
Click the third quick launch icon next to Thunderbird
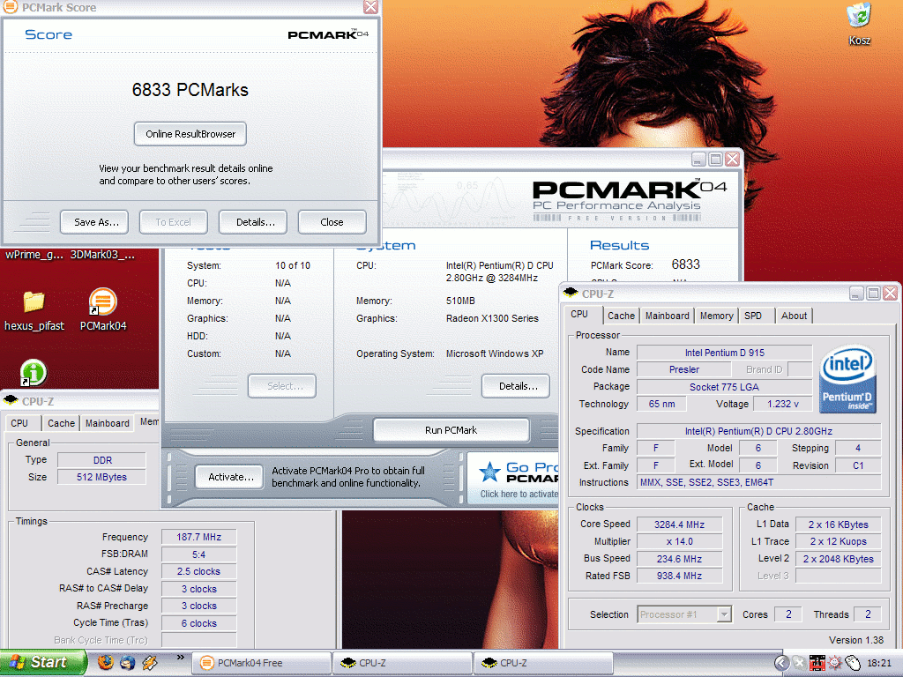click(150, 663)
